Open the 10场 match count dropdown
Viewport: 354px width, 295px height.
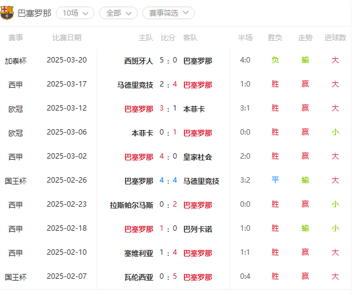[75, 13]
